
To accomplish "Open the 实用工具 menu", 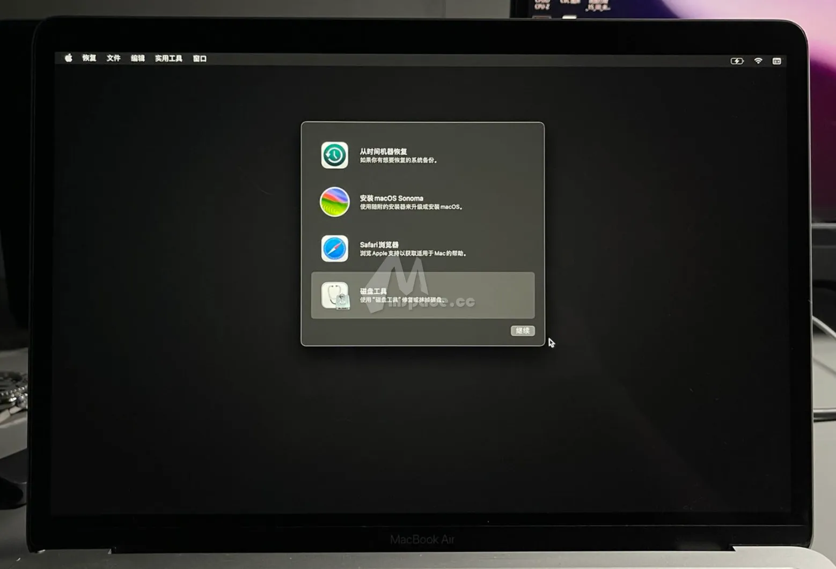I will pyautogui.click(x=168, y=58).
